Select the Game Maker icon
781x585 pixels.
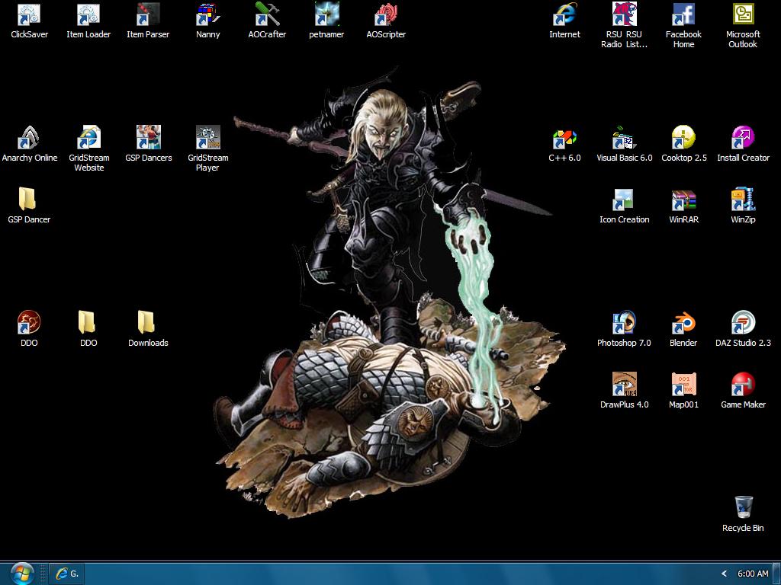point(743,385)
